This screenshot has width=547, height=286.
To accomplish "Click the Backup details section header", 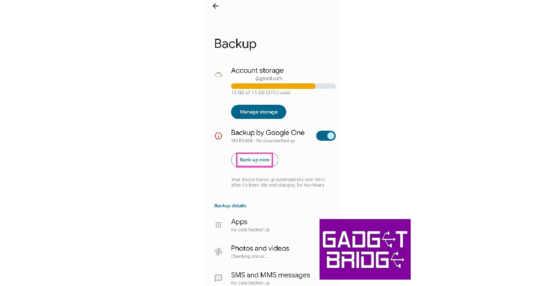I will click(230, 206).
